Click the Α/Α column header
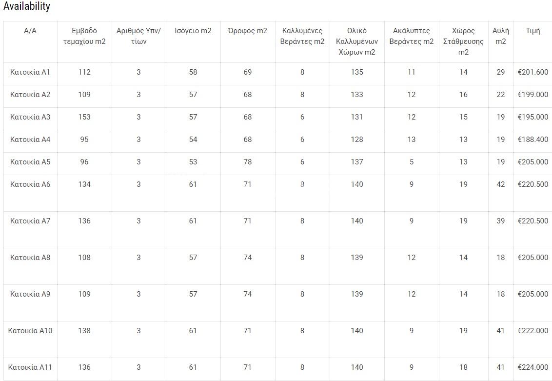The height and width of the screenshot is (381, 552). [30, 31]
